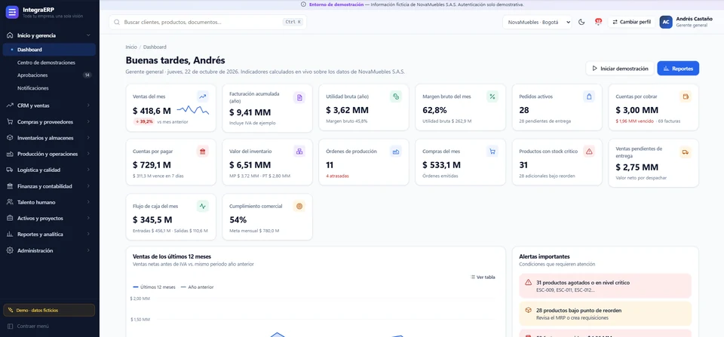Click the Ventas pendientes truck icon

click(x=686, y=152)
